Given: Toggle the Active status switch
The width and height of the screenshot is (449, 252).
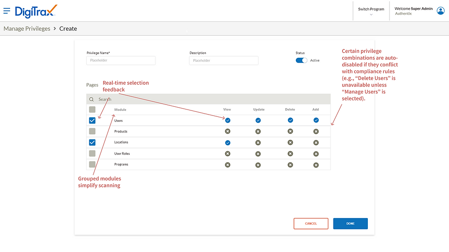Looking at the screenshot, I should [x=301, y=60].
